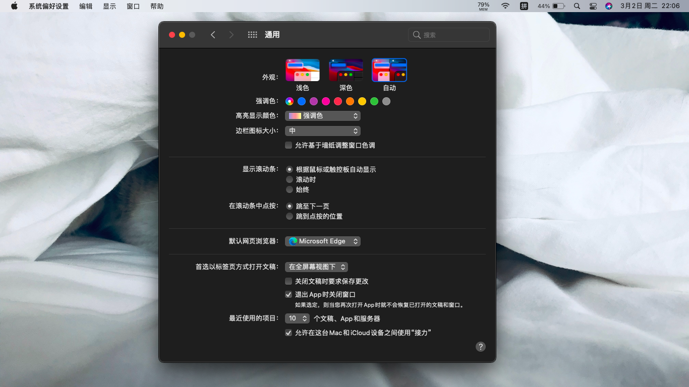Choose the green accent color

[374, 101]
